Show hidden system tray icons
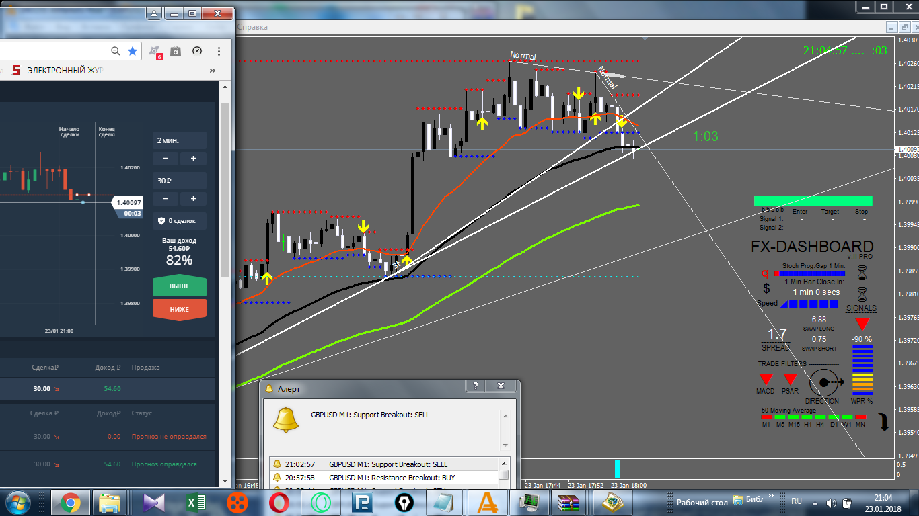 click(816, 503)
